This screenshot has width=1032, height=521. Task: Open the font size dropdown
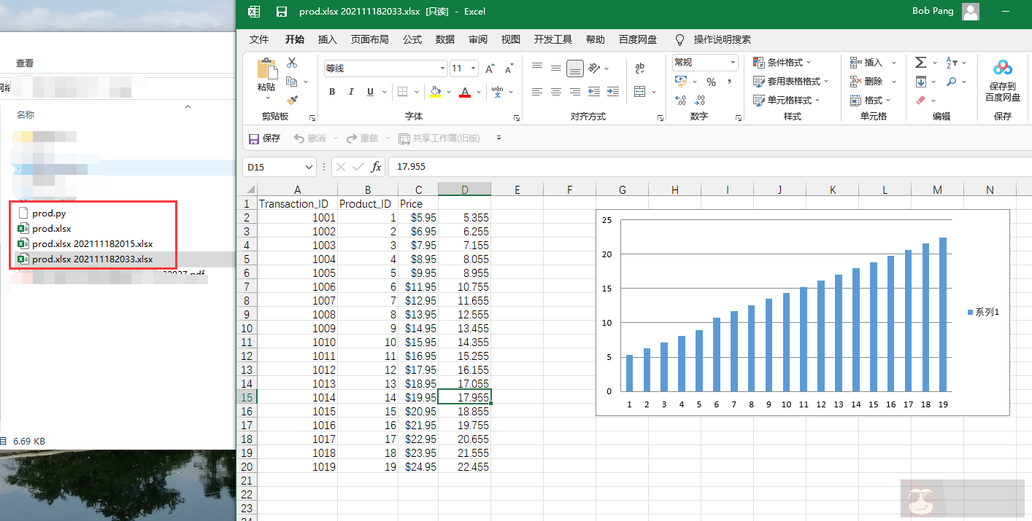473,68
